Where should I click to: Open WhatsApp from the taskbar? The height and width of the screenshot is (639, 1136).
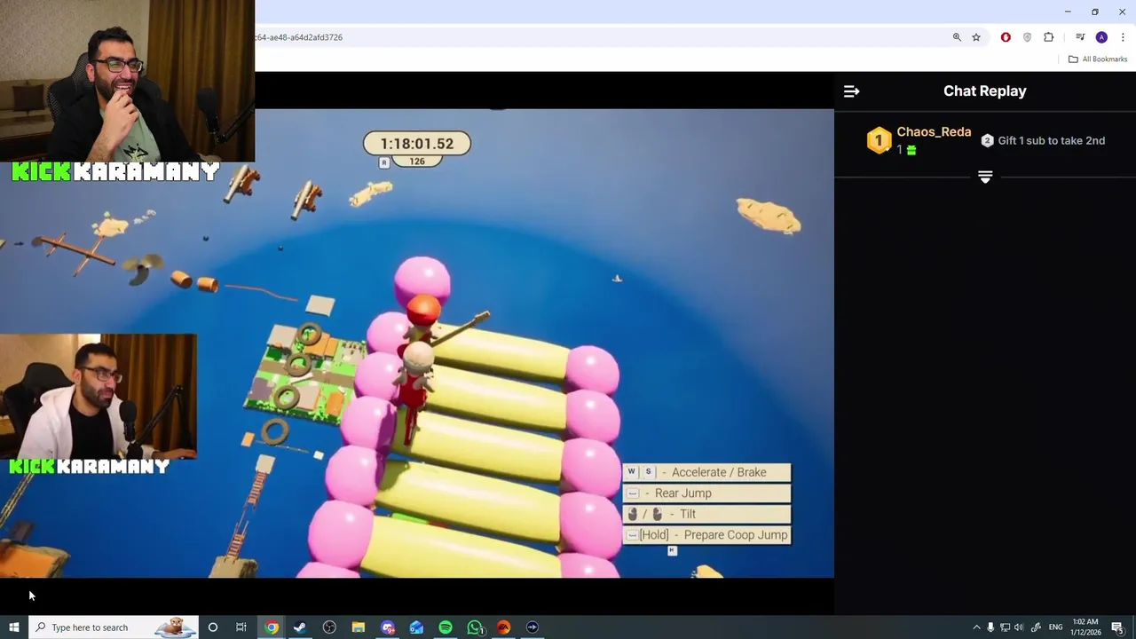475,627
